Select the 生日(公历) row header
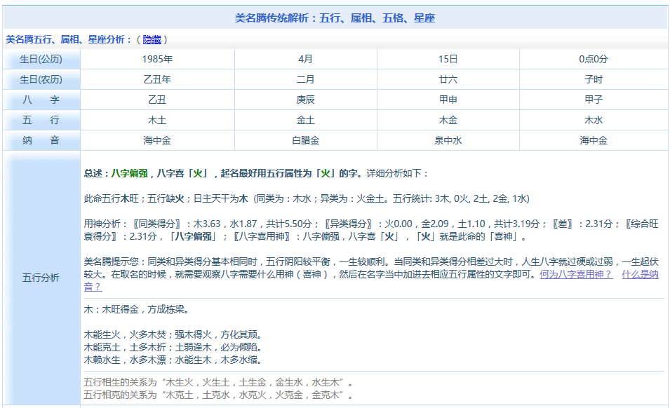Image resolution: width=670 pixels, height=408 pixels. point(41,60)
